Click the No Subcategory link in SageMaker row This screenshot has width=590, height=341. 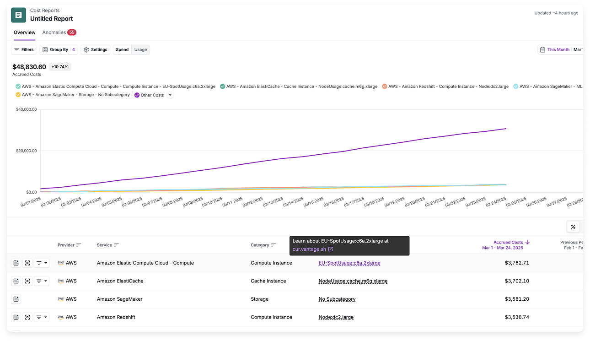click(x=337, y=299)
